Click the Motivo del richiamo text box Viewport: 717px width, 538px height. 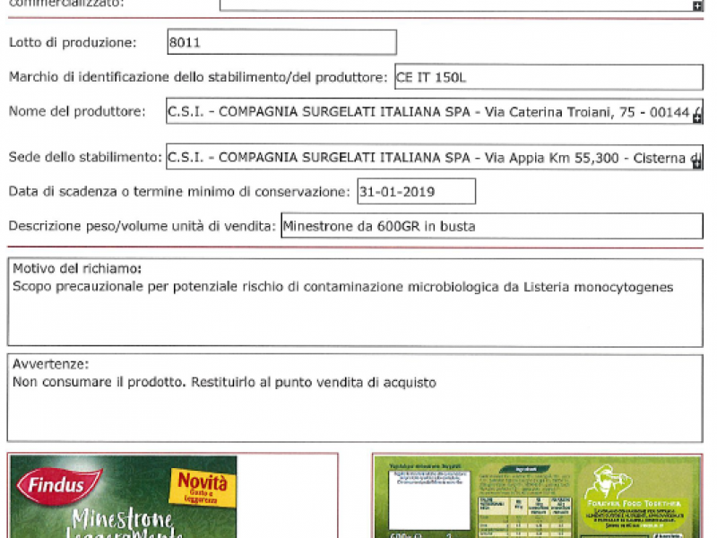point(355,302)
